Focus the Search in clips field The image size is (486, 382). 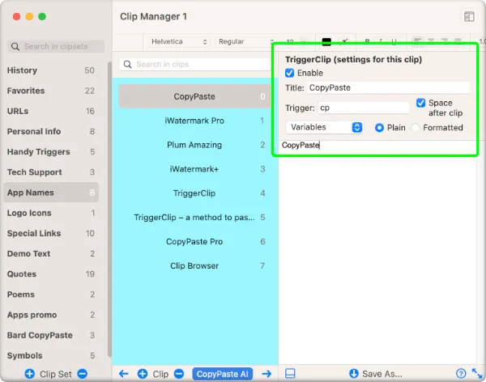click(194, 64)
